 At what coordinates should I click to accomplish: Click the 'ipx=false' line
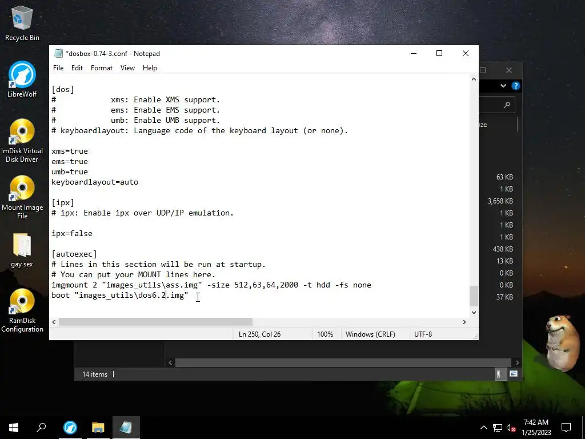tap(72, 233)
